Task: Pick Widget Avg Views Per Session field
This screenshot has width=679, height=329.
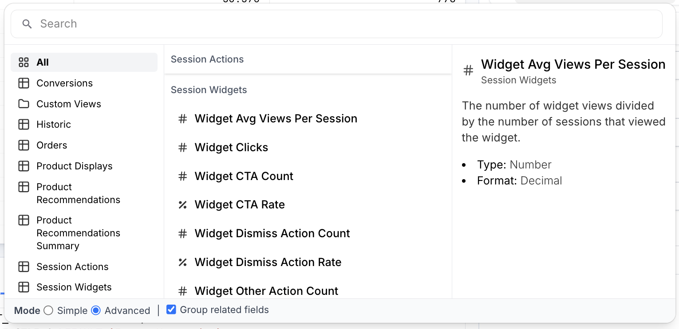Action: pos(276,119)
